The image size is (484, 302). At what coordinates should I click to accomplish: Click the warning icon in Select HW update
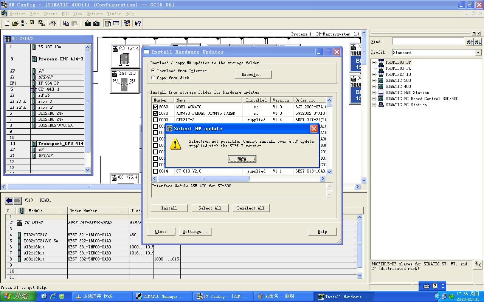[x=175, y=144]
